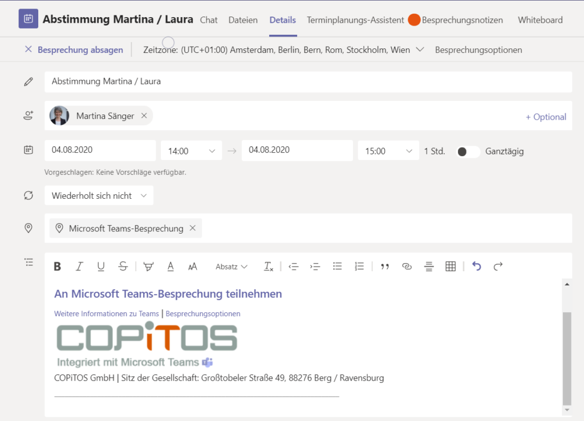Click the COPiTOS GmbH address line
The image size is (584, 421).
pyautogui.click(x=219, y=378)
